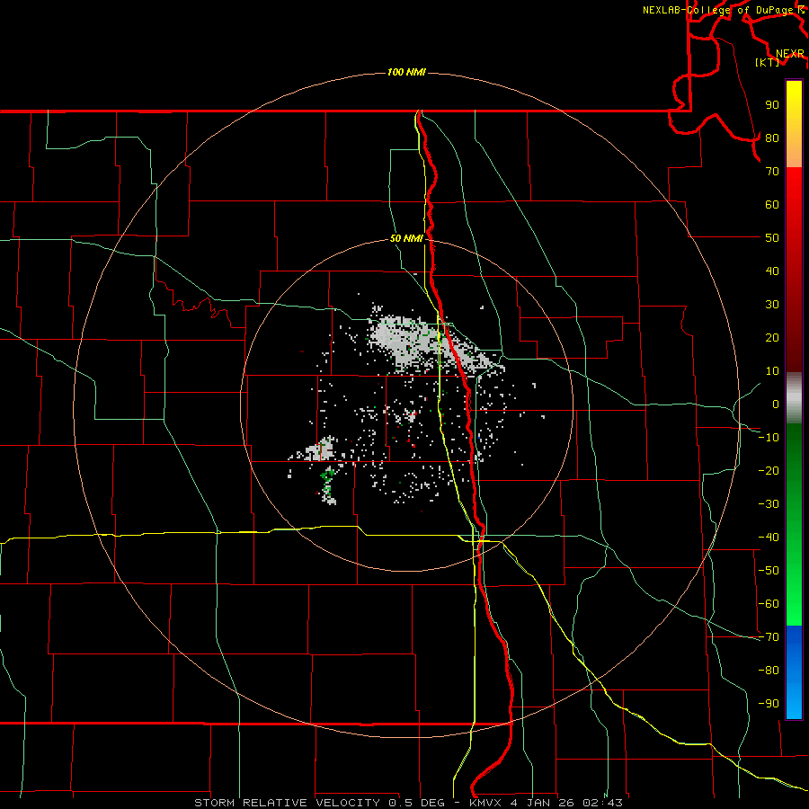Image resolution: width=809 pixels, height=809 pixels.
Task: Click the -60 value on velocity scale
Action: tap(769, 604)
